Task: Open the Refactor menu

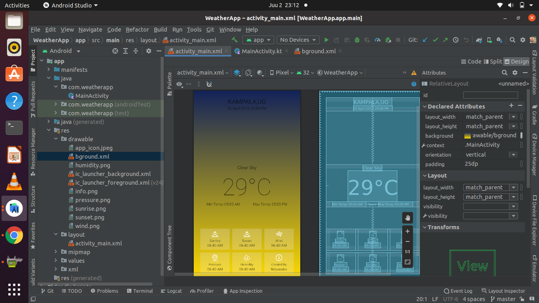Action: pyautogui.click(x=137, y=30)
